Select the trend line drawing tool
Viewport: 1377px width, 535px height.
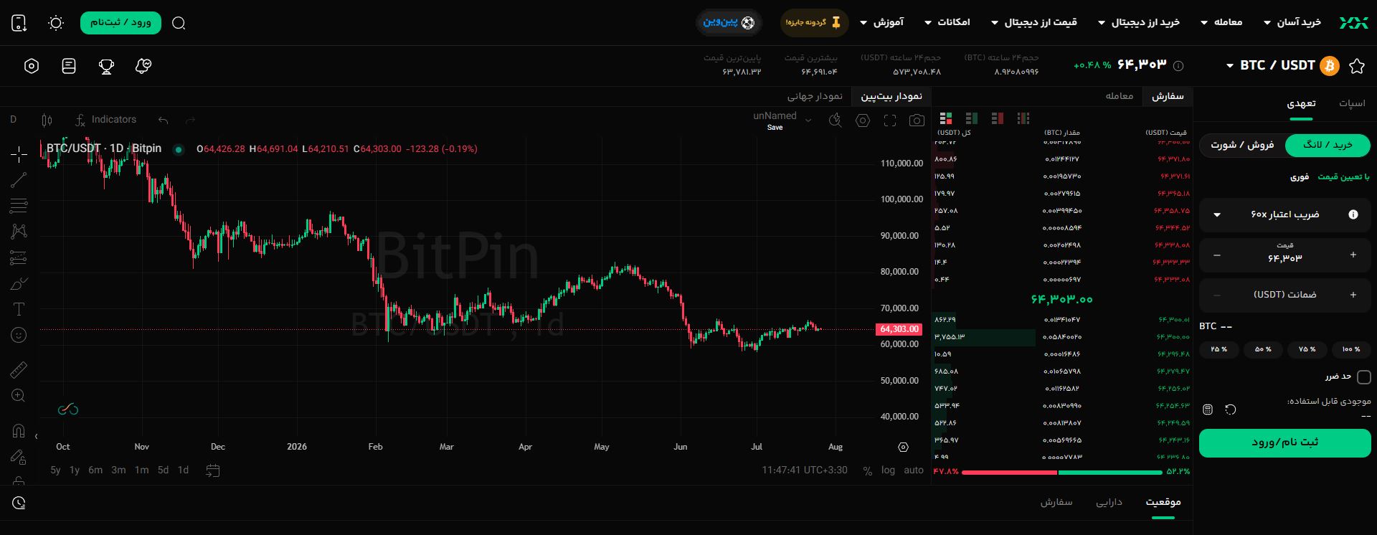tap(19, 180)
